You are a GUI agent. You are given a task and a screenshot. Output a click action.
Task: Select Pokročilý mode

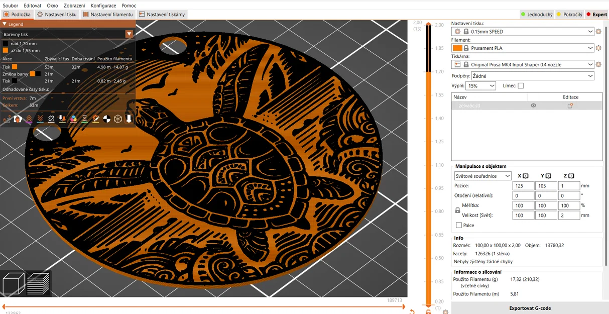[569, 15]
